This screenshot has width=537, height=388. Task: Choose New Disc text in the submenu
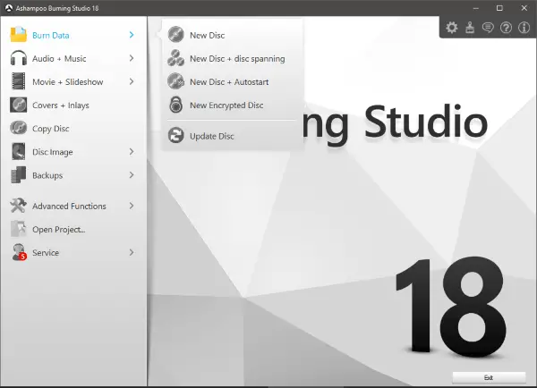tap(208, 35)
